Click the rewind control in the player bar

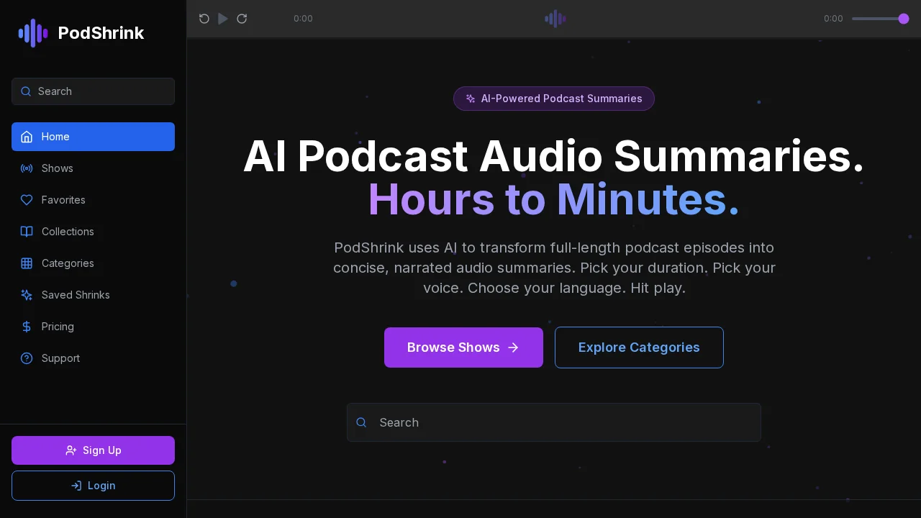(204, 19)
